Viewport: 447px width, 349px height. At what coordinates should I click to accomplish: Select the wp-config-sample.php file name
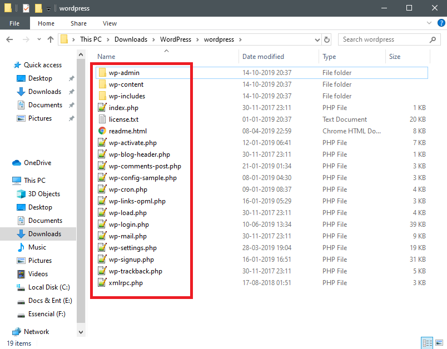tap(143, 178)
